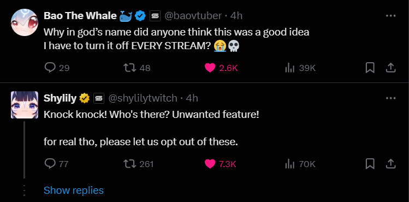Share Shylily's tweet

coord(390,164)
